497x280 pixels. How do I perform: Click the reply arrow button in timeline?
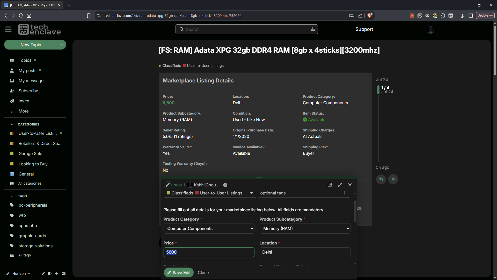tap(381, 179)
